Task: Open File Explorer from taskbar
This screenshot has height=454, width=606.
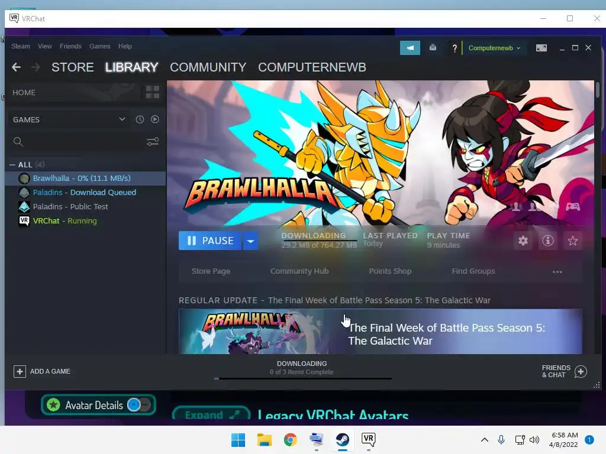Action: [265, 440]
